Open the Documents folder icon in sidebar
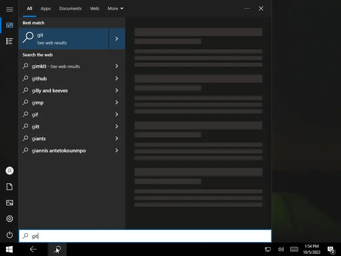This screenshot has width=341, height=256. click(x=10, y=187)
